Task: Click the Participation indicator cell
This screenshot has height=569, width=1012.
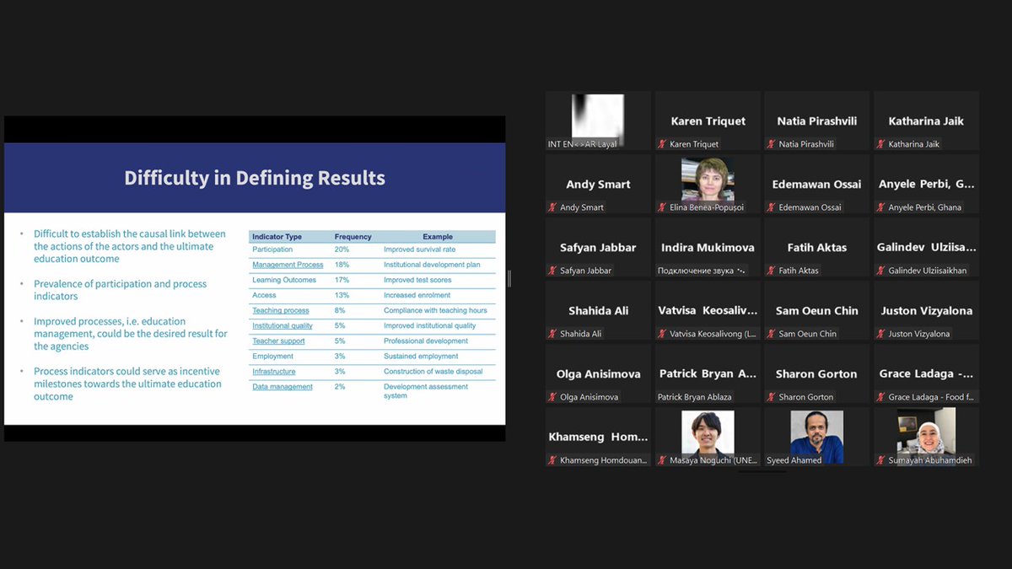Action: [x=272, y=250]
